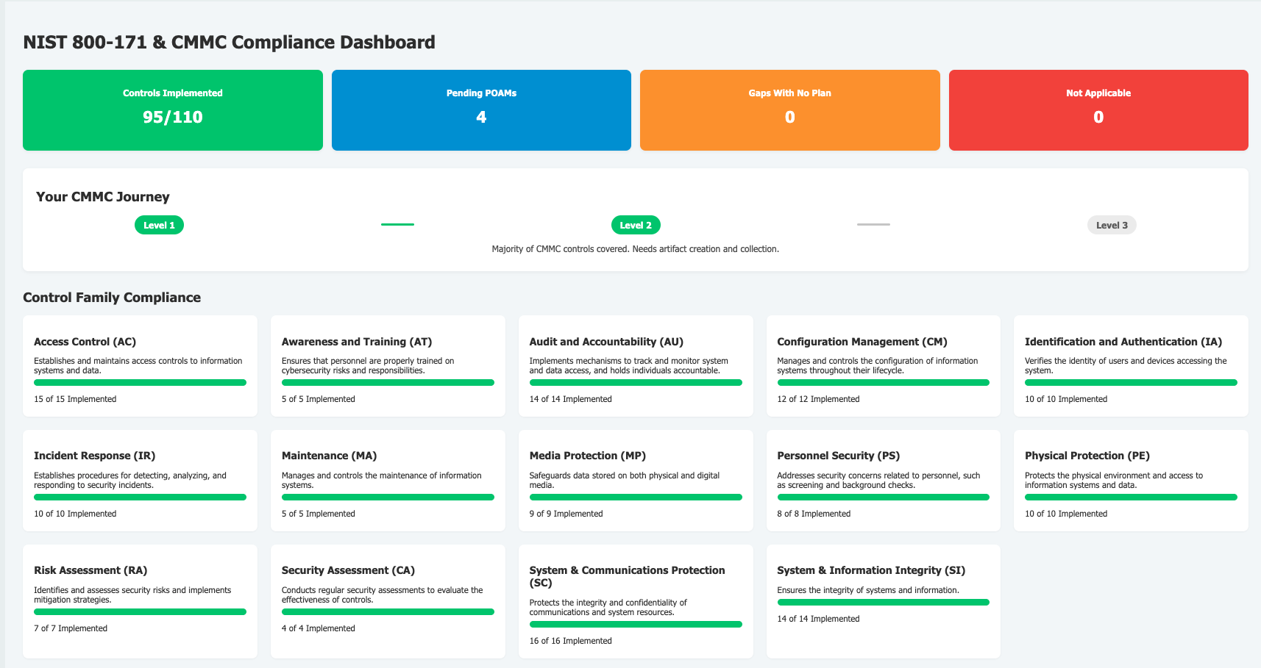Click '16 of 16 Implemented' text
Viewport: 1261px width, 668px height.
coord(570,641)
